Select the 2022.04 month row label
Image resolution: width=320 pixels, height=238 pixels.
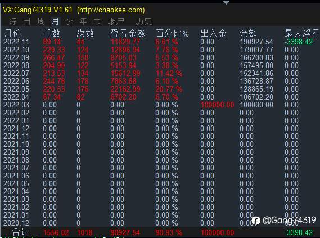coord(16,97)
